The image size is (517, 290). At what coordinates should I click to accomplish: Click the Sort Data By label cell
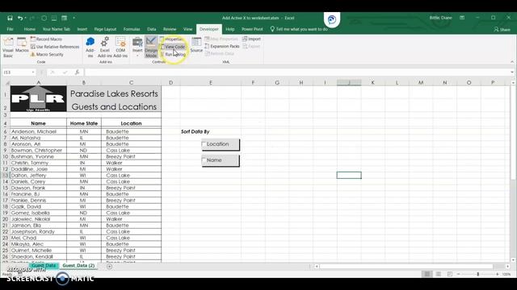point(195,131)
